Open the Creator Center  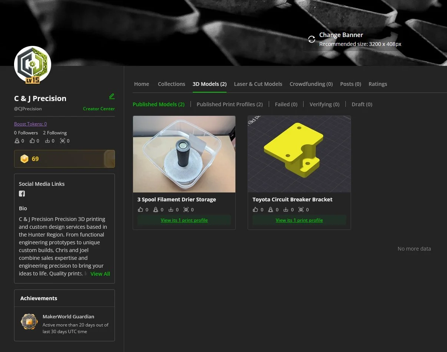[99, 109]
